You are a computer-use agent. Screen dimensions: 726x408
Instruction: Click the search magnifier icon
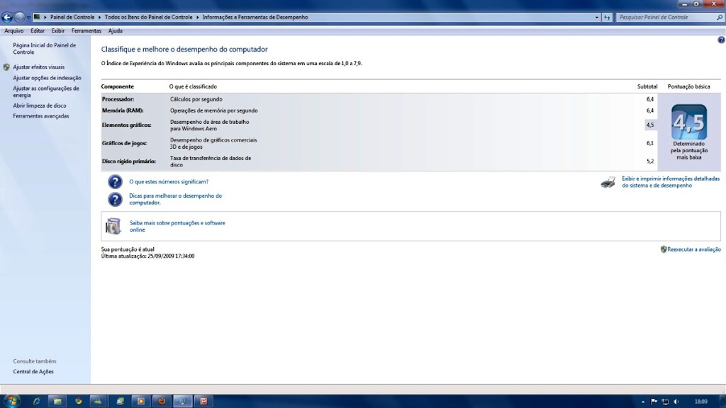tap(720, 17)
